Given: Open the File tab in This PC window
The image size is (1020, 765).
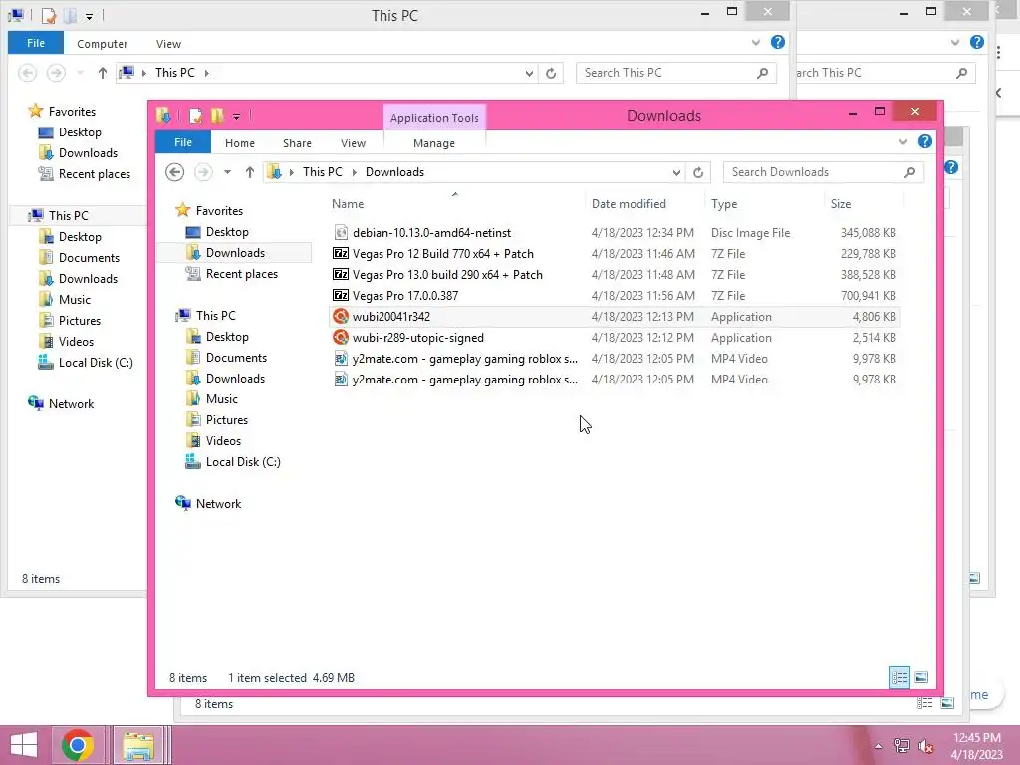Looking at the screenshot, I should pyautogui.click(x=36, y=43).
